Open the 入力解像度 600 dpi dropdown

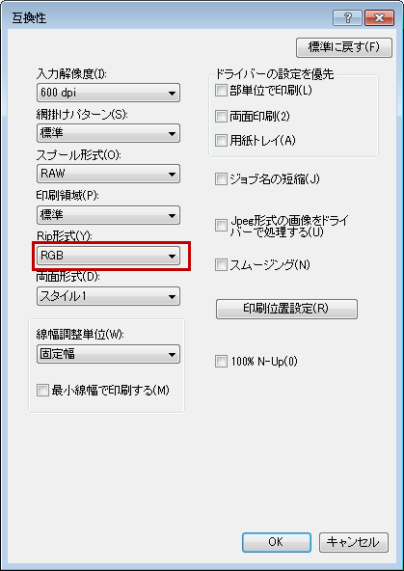108,93
